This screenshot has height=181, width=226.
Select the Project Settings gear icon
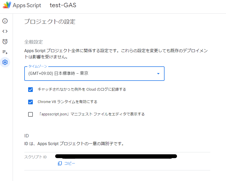point(5,62)
